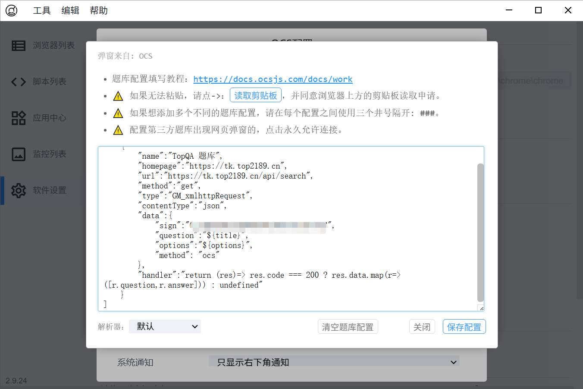Click the textarea vertical scrollbar

(x=480, y=232)
